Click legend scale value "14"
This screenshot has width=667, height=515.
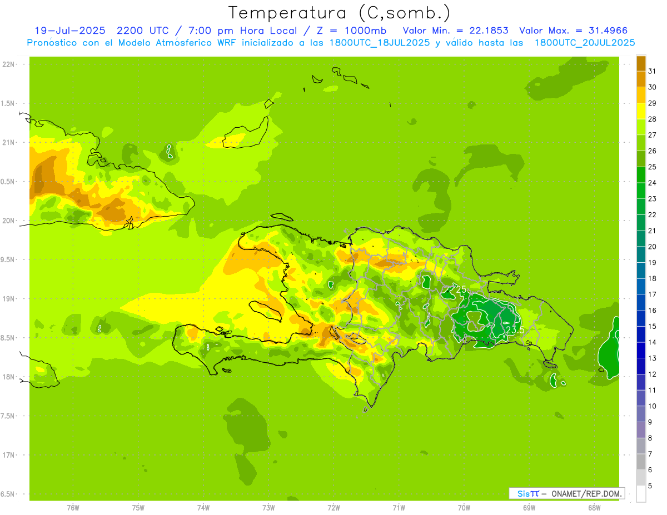click(x=653, y=342)
